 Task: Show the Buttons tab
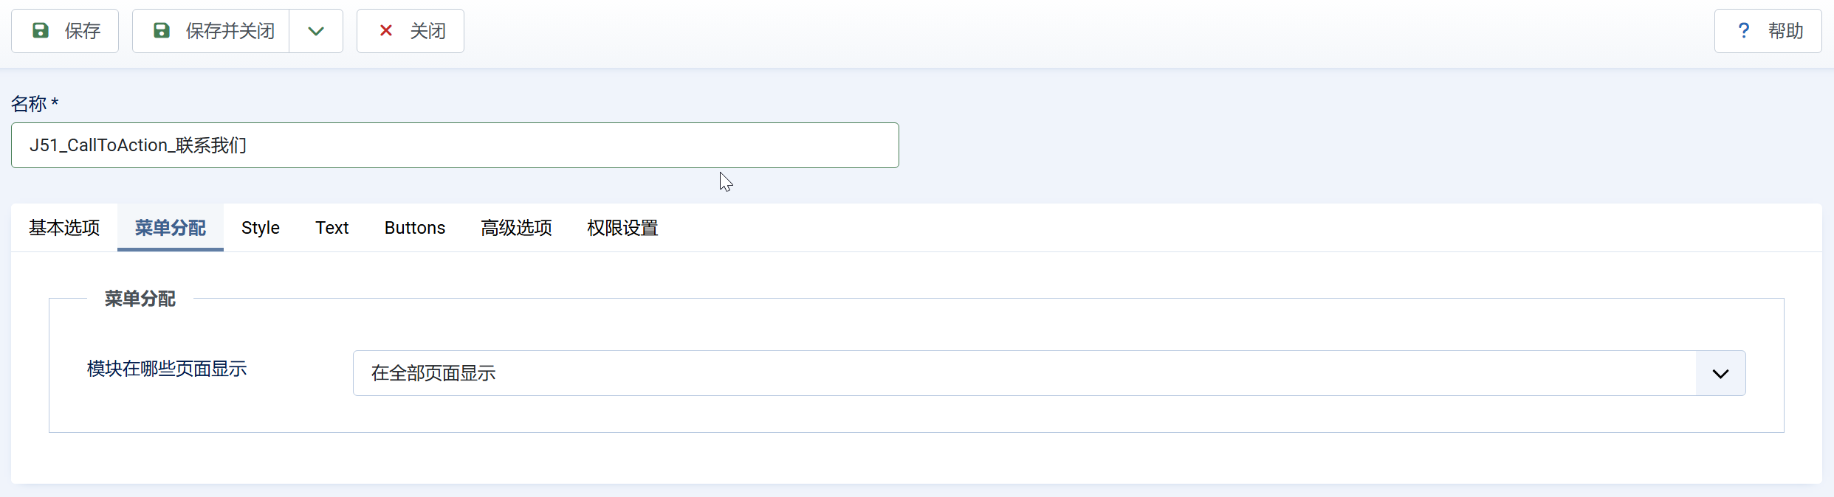[415, 228]
